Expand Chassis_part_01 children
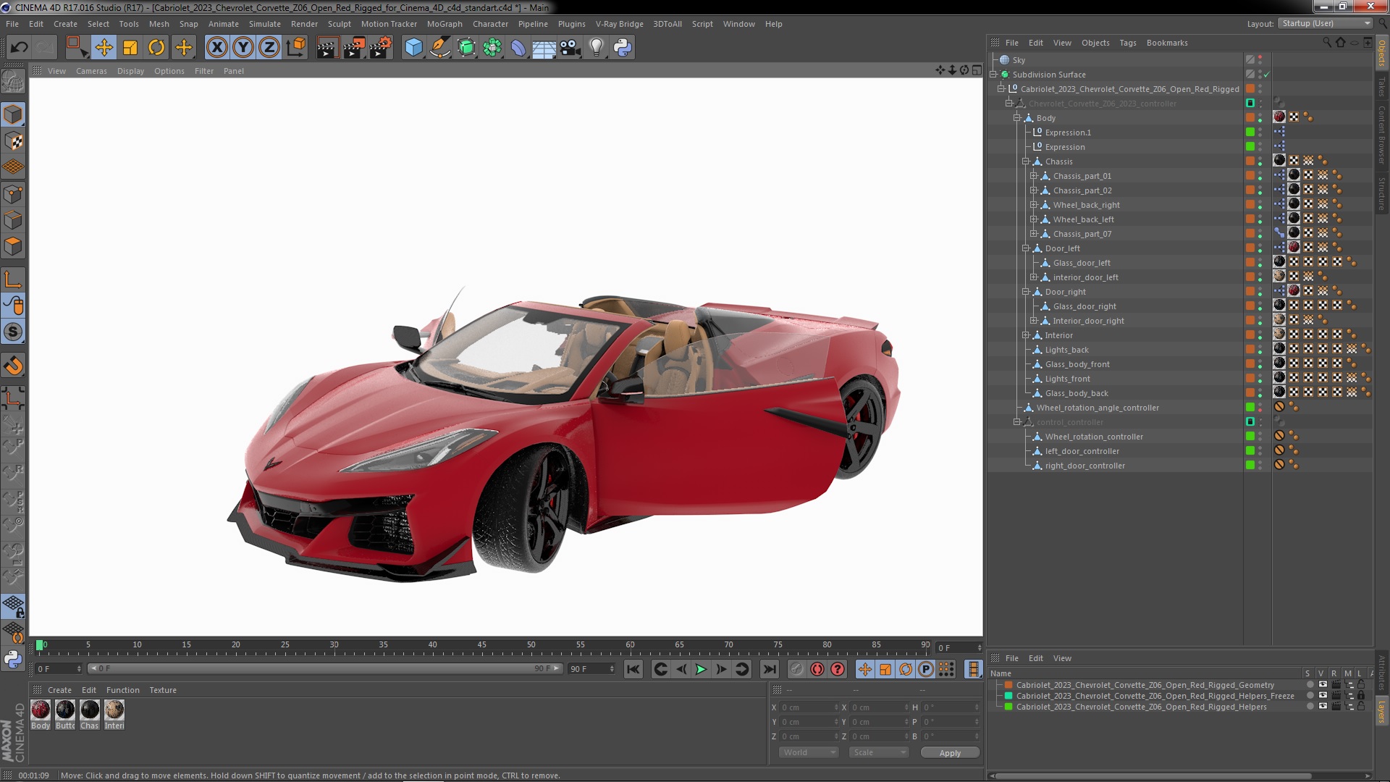 [x=1034, y=176]
